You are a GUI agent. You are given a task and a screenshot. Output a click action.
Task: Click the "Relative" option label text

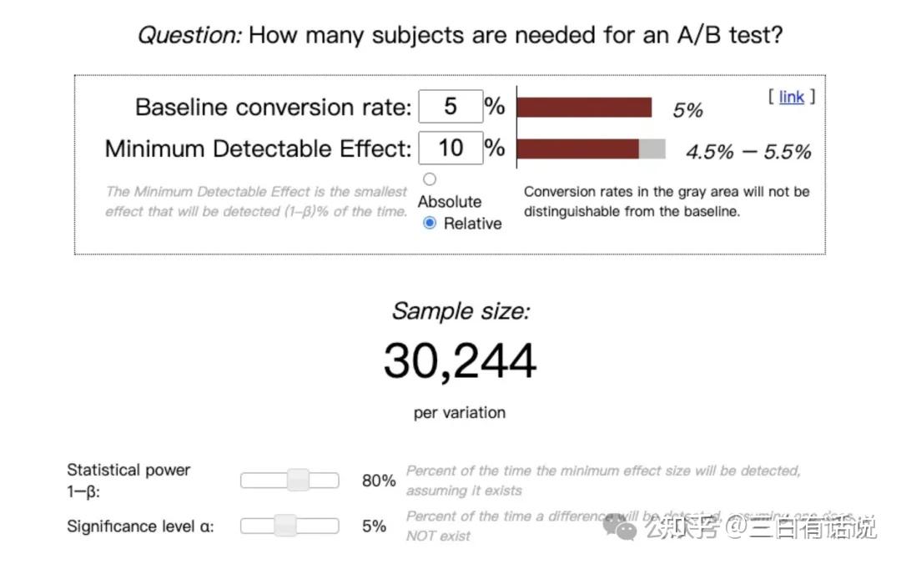pos(472,224)
